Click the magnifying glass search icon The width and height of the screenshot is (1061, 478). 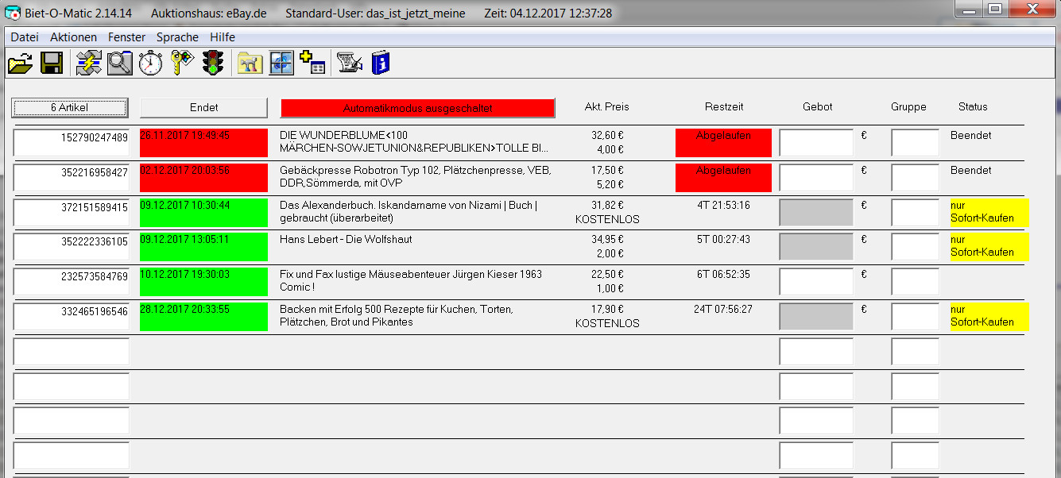(x=119, y=63)
